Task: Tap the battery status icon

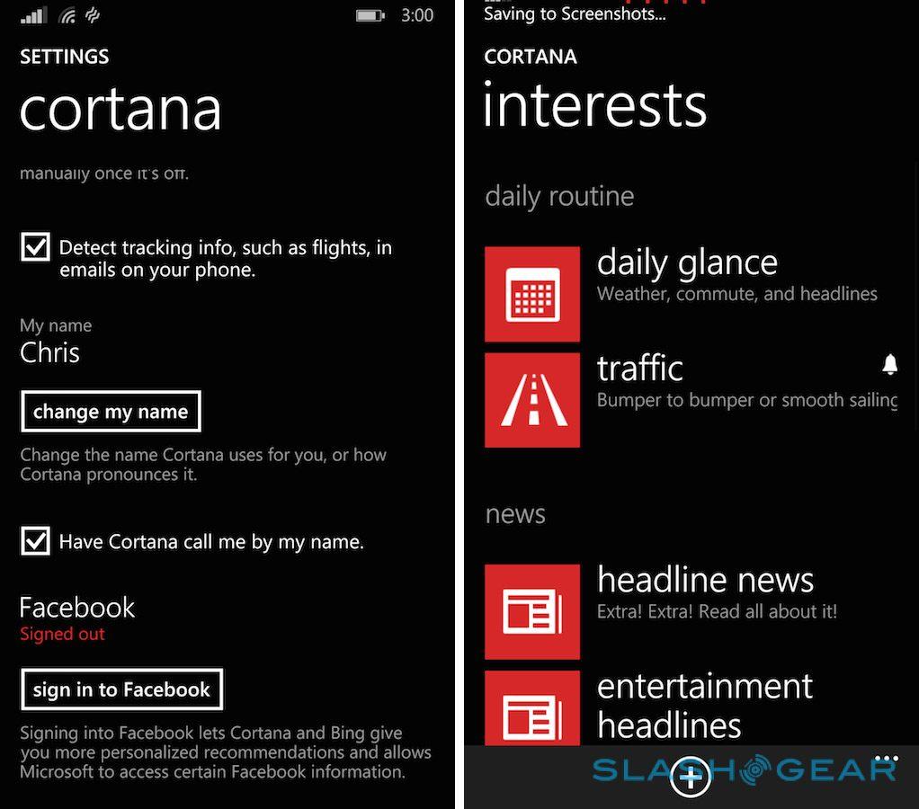Action: pos(370,15)
